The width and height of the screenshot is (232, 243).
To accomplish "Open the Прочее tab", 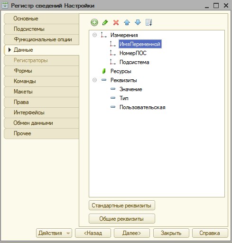I will pyautogui.click(x=41, y=133).
